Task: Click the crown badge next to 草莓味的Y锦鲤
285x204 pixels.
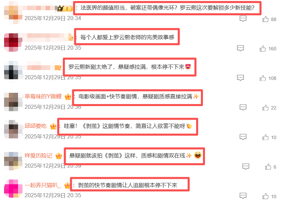Action: pyautogui.click(x=68, y=97)
